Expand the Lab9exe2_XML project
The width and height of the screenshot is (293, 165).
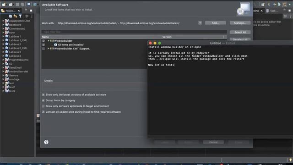(x=3, y=48)
